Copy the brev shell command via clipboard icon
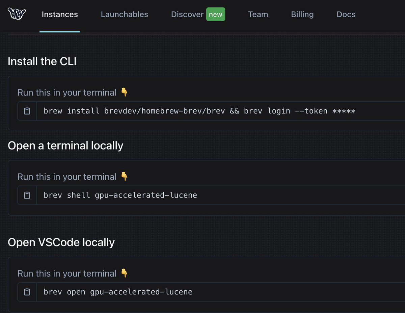Viewport: 405px width, 313px height. 27,195
